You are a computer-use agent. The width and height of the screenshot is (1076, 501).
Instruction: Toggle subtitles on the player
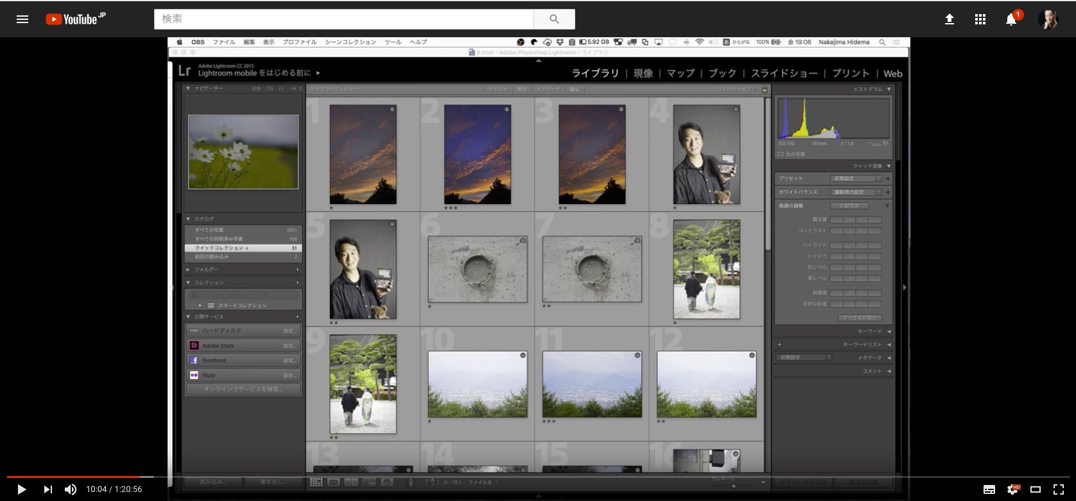989,489
